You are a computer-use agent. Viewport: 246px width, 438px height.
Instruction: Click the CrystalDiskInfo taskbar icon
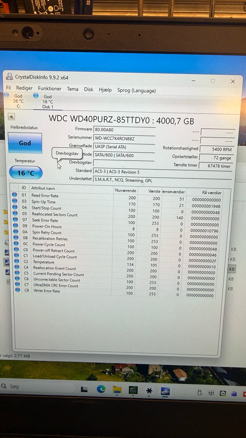(x=165, y=392)
